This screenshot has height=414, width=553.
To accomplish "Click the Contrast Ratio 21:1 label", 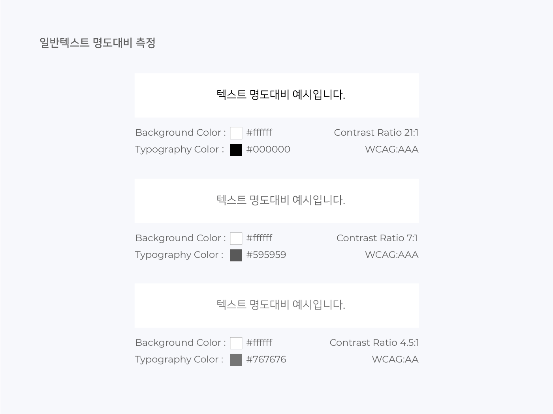I will (376, 132).
